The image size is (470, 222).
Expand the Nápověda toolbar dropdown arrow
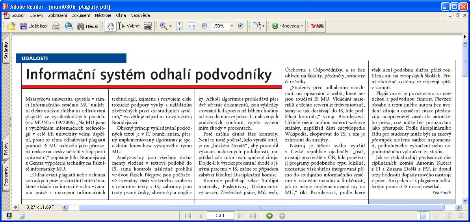click(x=302, y=26)
